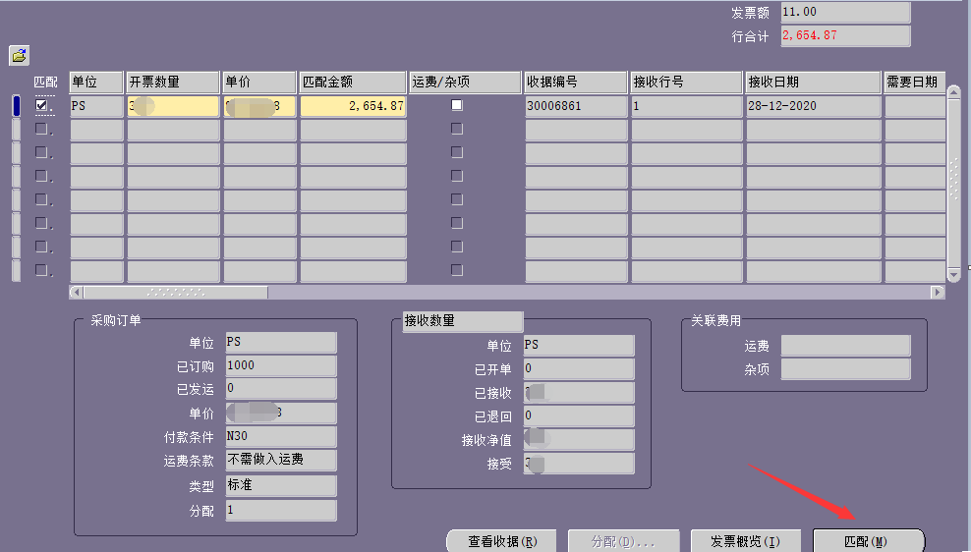Select the 已订购 field showing 1000

click(280, 365)
